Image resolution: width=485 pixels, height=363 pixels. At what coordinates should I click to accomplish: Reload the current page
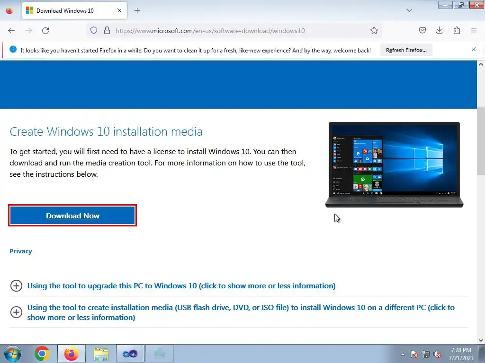45,31
